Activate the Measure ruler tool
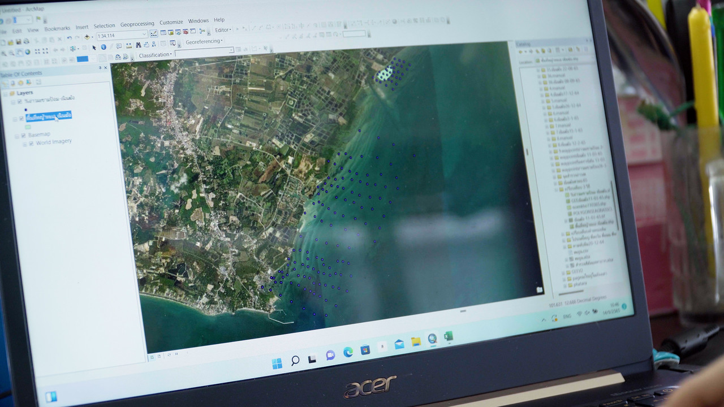724x407 pixels. tap(129, 46)
